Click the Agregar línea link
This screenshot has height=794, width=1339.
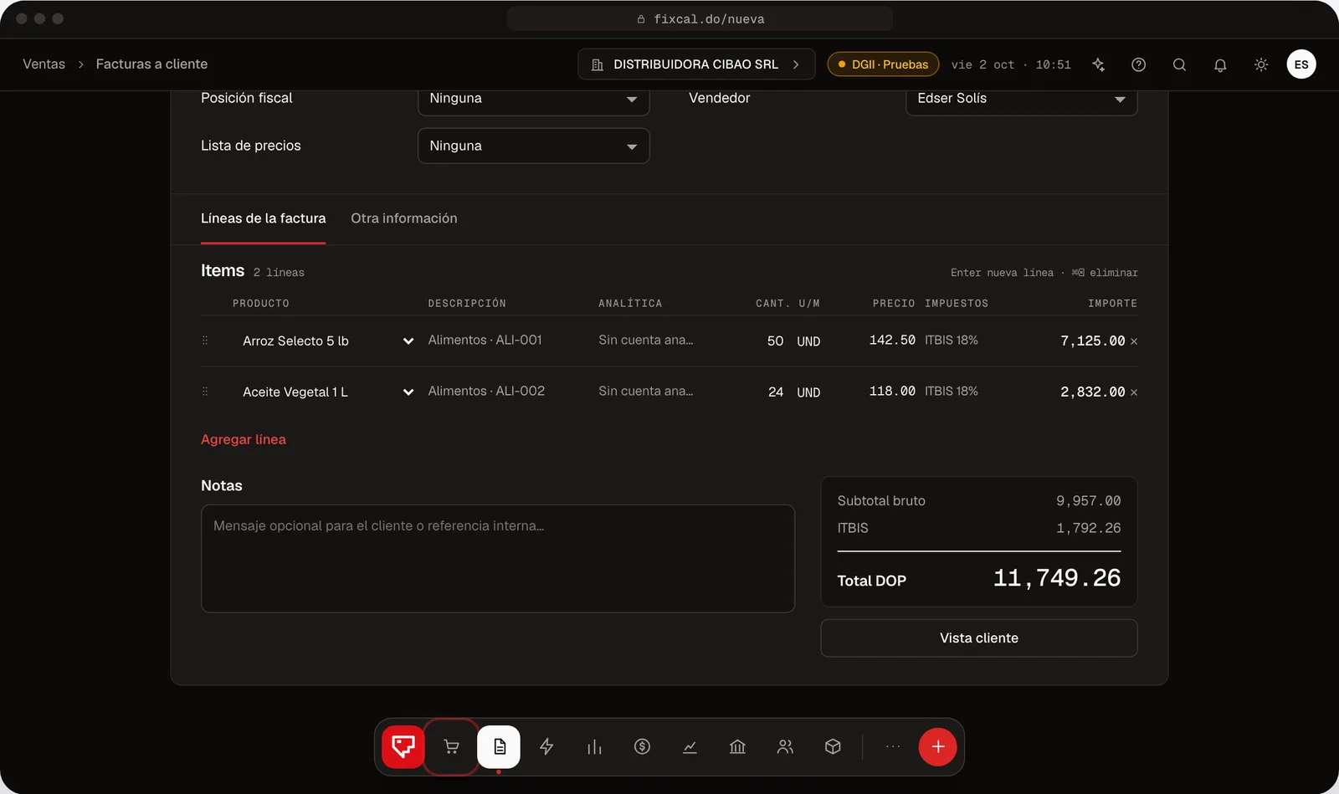(244, 439)
